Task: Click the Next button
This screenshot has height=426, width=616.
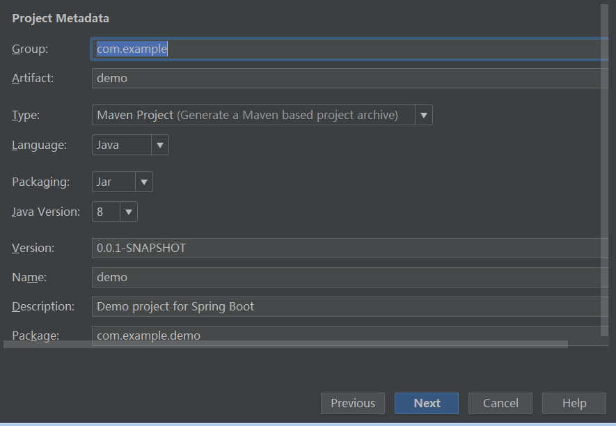Action: pyautogui.click(x=427, y=403)
